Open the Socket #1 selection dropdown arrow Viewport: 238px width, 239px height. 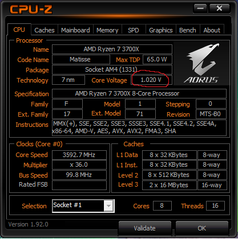108,206
